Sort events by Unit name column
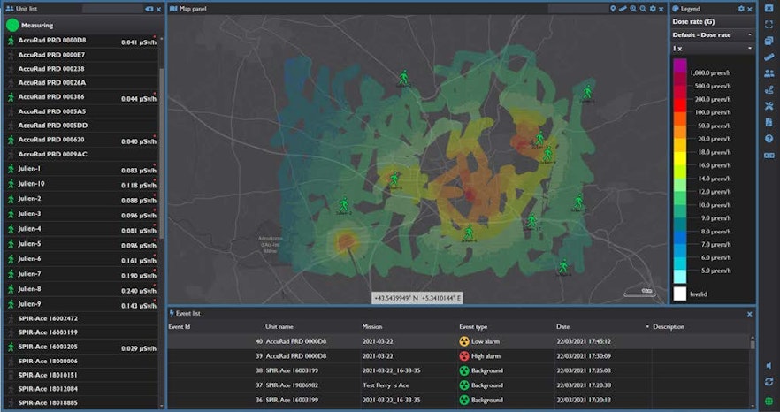This screenshot has width=780, height=412. pos(280,327)
